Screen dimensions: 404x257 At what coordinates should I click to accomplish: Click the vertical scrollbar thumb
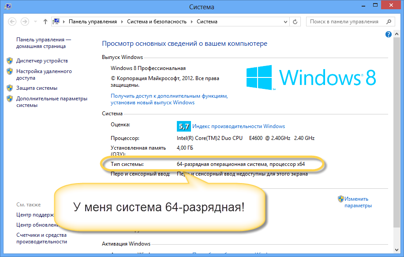[x=397, y=132]
